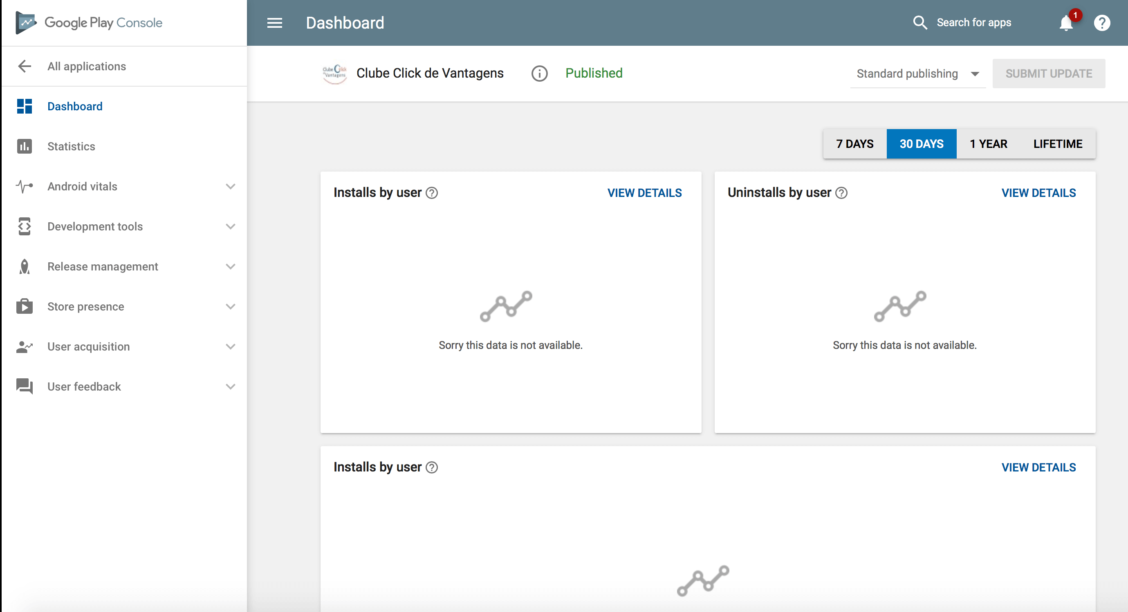This screenshot has height=612, width=1128.
Task: Open the Dashboard sidebar item
Action: pyautogui.click(x=75, y=106)
